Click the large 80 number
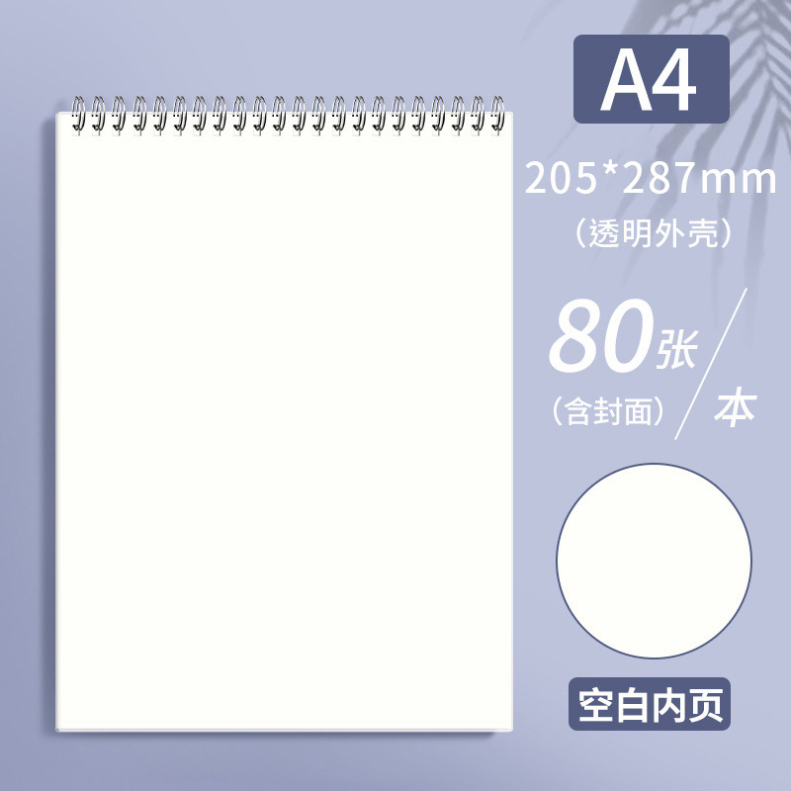The image size is (791, 791). click(x=602, y=335)
